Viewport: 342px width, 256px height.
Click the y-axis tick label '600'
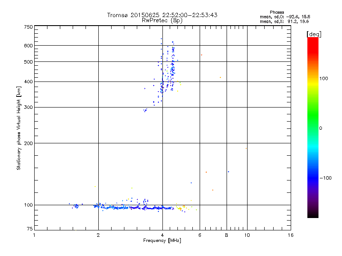[x=28, y=46]
